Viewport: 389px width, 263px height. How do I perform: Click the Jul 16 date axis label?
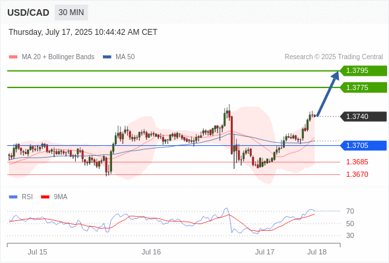point(152,252)
